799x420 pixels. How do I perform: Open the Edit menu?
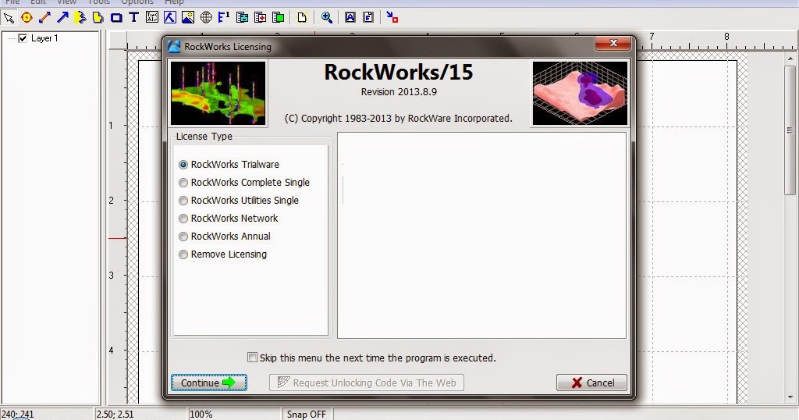click(x=37, y=2)
